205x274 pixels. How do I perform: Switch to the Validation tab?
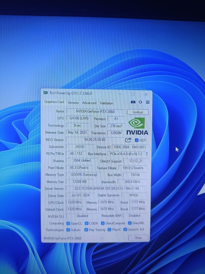click(107, 103)
